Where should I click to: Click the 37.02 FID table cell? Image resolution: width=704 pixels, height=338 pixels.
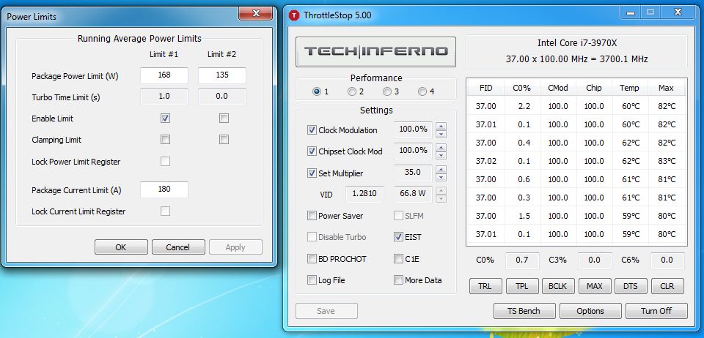[485, 161]
